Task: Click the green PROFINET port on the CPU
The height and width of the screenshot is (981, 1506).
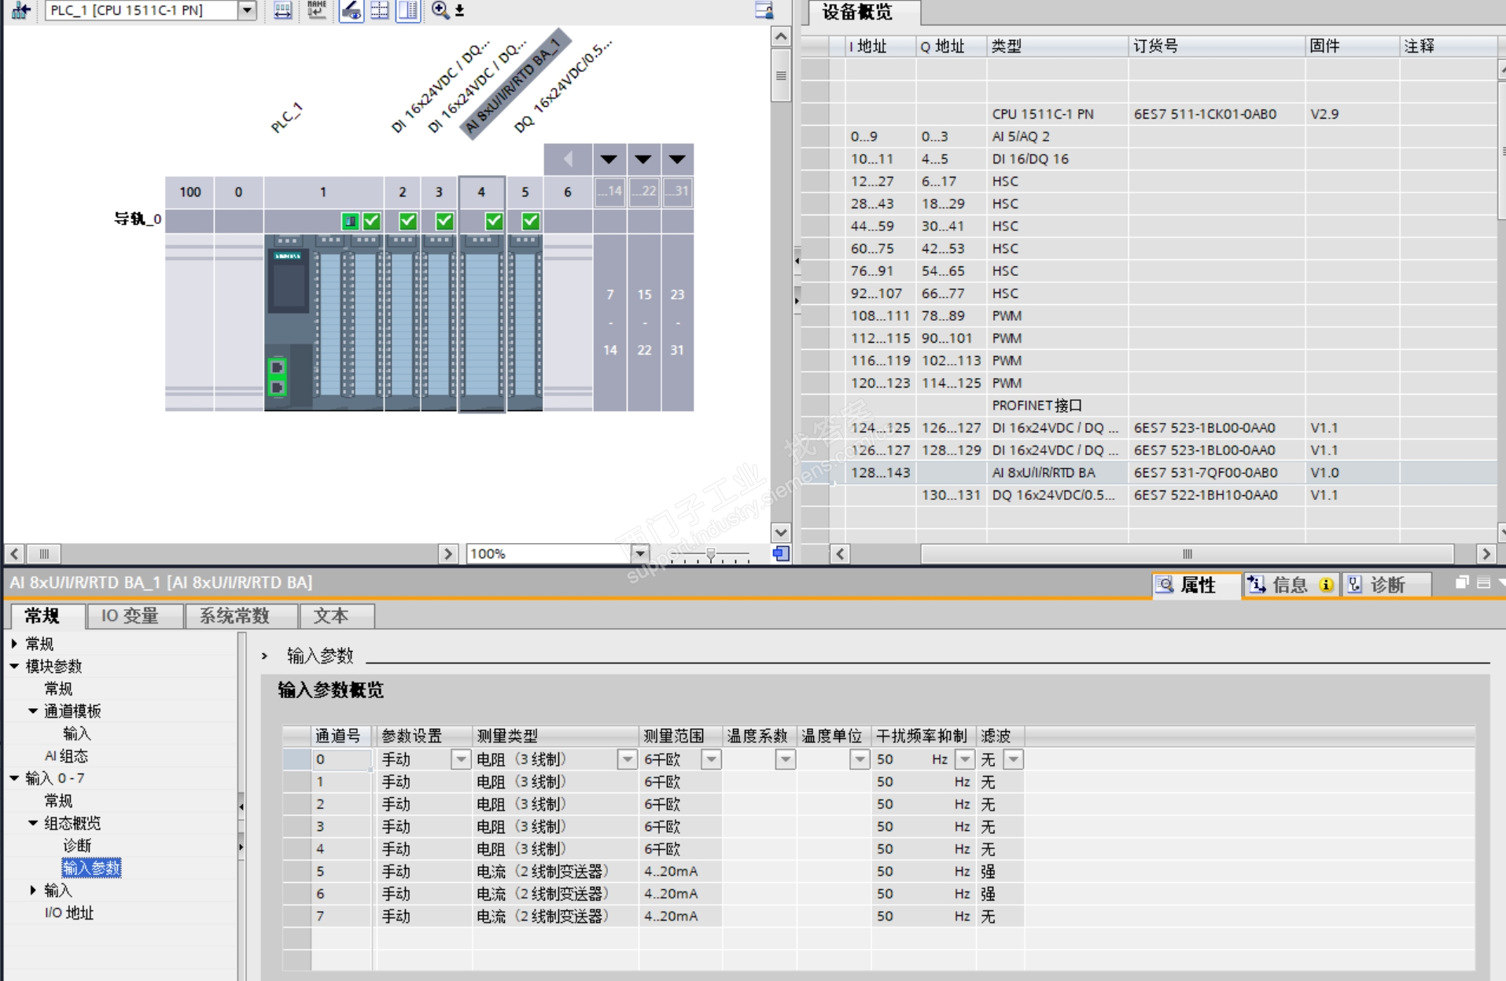Action: (278, 377)
